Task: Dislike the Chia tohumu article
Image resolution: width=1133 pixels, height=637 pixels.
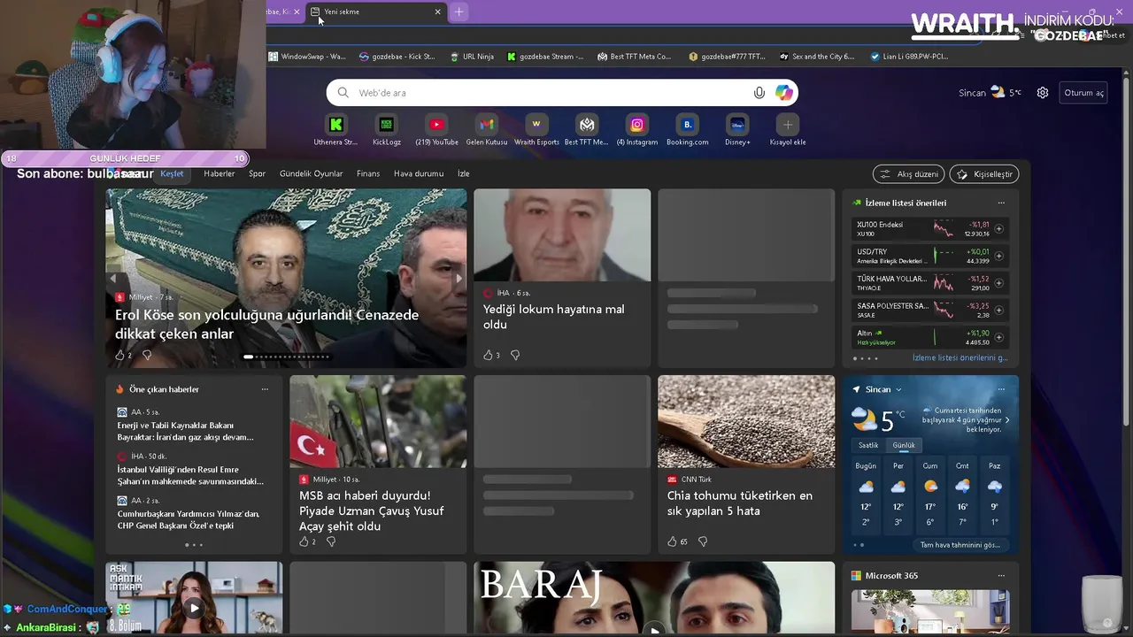Action: tap(703, 541)
